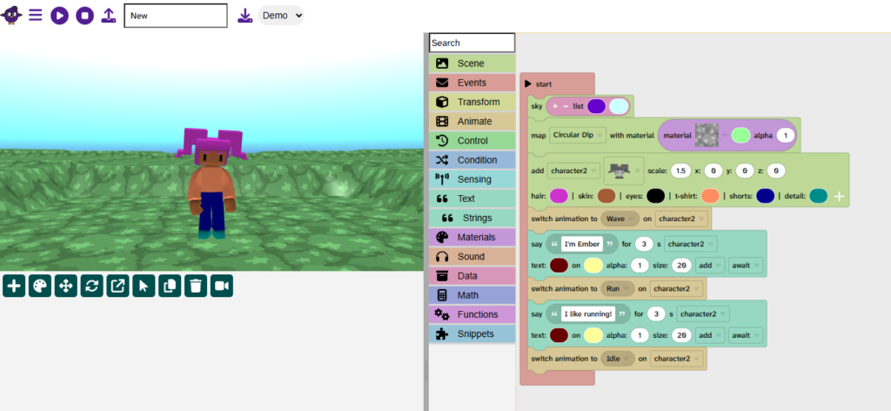Select the cursor pointer tool
This screenshot has height=411, width=891.
coord(144,286)
